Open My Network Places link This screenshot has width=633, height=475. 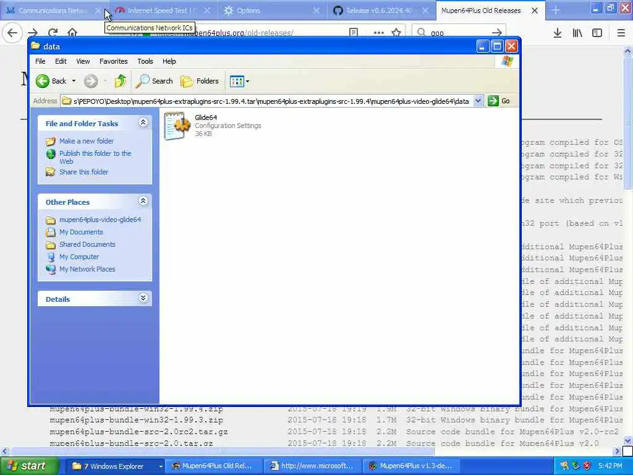pos(87,269)
